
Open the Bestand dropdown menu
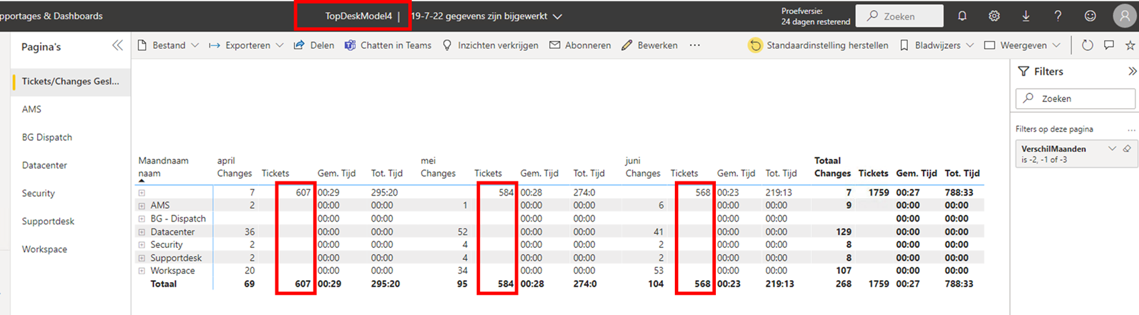click(168, 45)
